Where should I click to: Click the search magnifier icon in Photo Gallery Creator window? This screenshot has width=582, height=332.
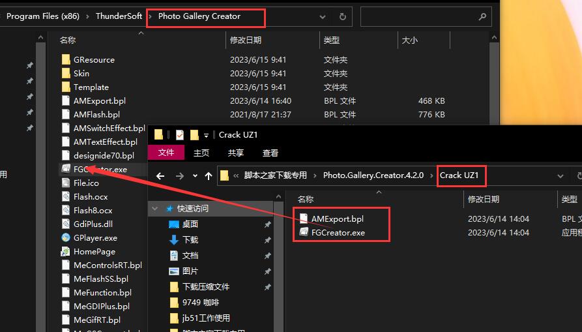[x=482, y=17]
